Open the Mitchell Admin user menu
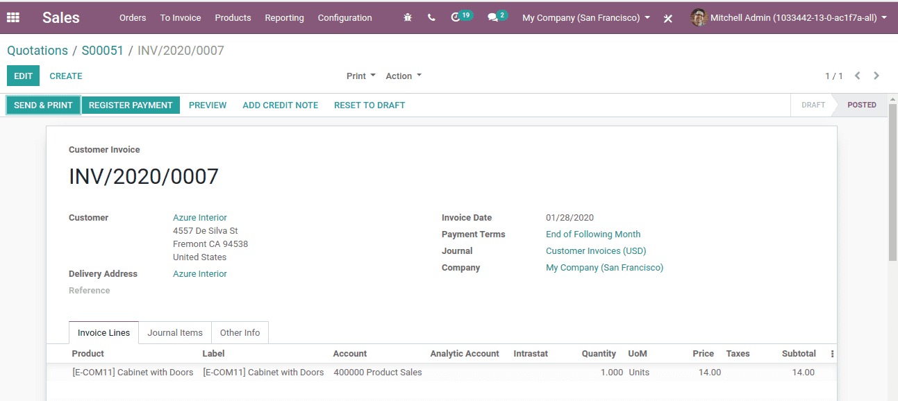This screenshot has width=898, height=401. (x=788, y=18)
